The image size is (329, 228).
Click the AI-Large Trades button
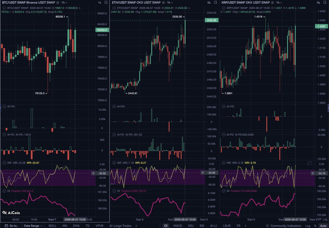click(120, 226)
